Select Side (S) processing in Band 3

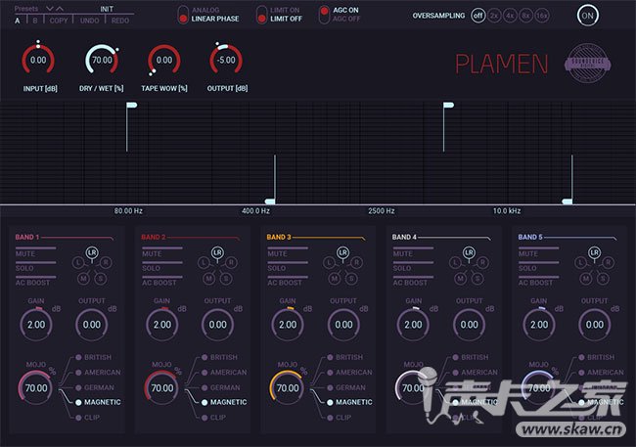coord(351,278)
